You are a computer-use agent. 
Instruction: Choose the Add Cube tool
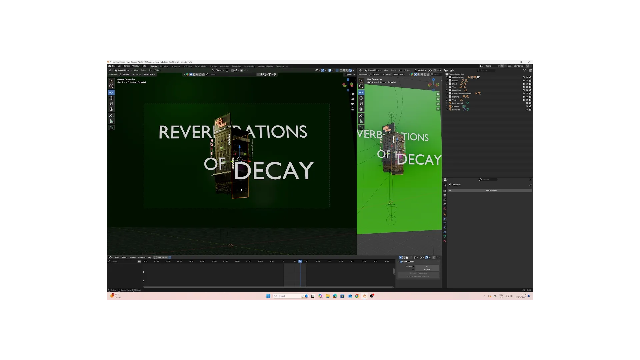[111, 128]
